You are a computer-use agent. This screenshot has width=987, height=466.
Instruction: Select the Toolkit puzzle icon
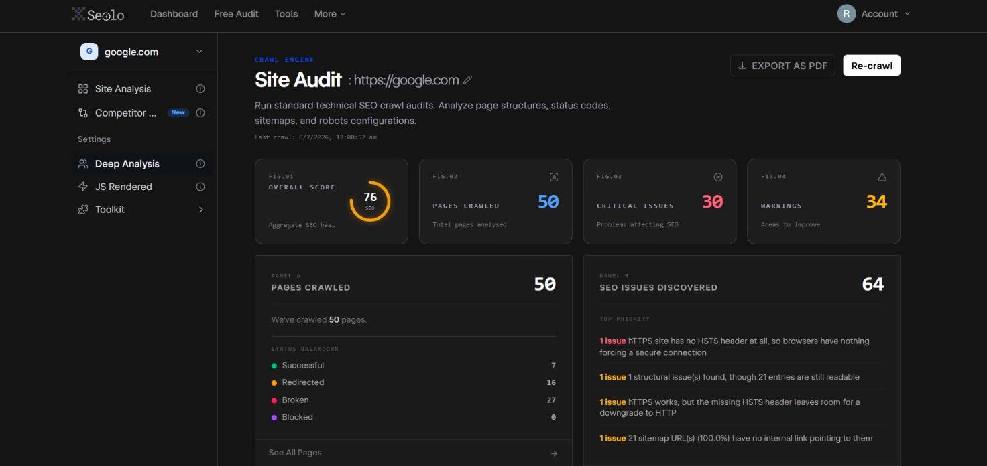tap(83, 210)
